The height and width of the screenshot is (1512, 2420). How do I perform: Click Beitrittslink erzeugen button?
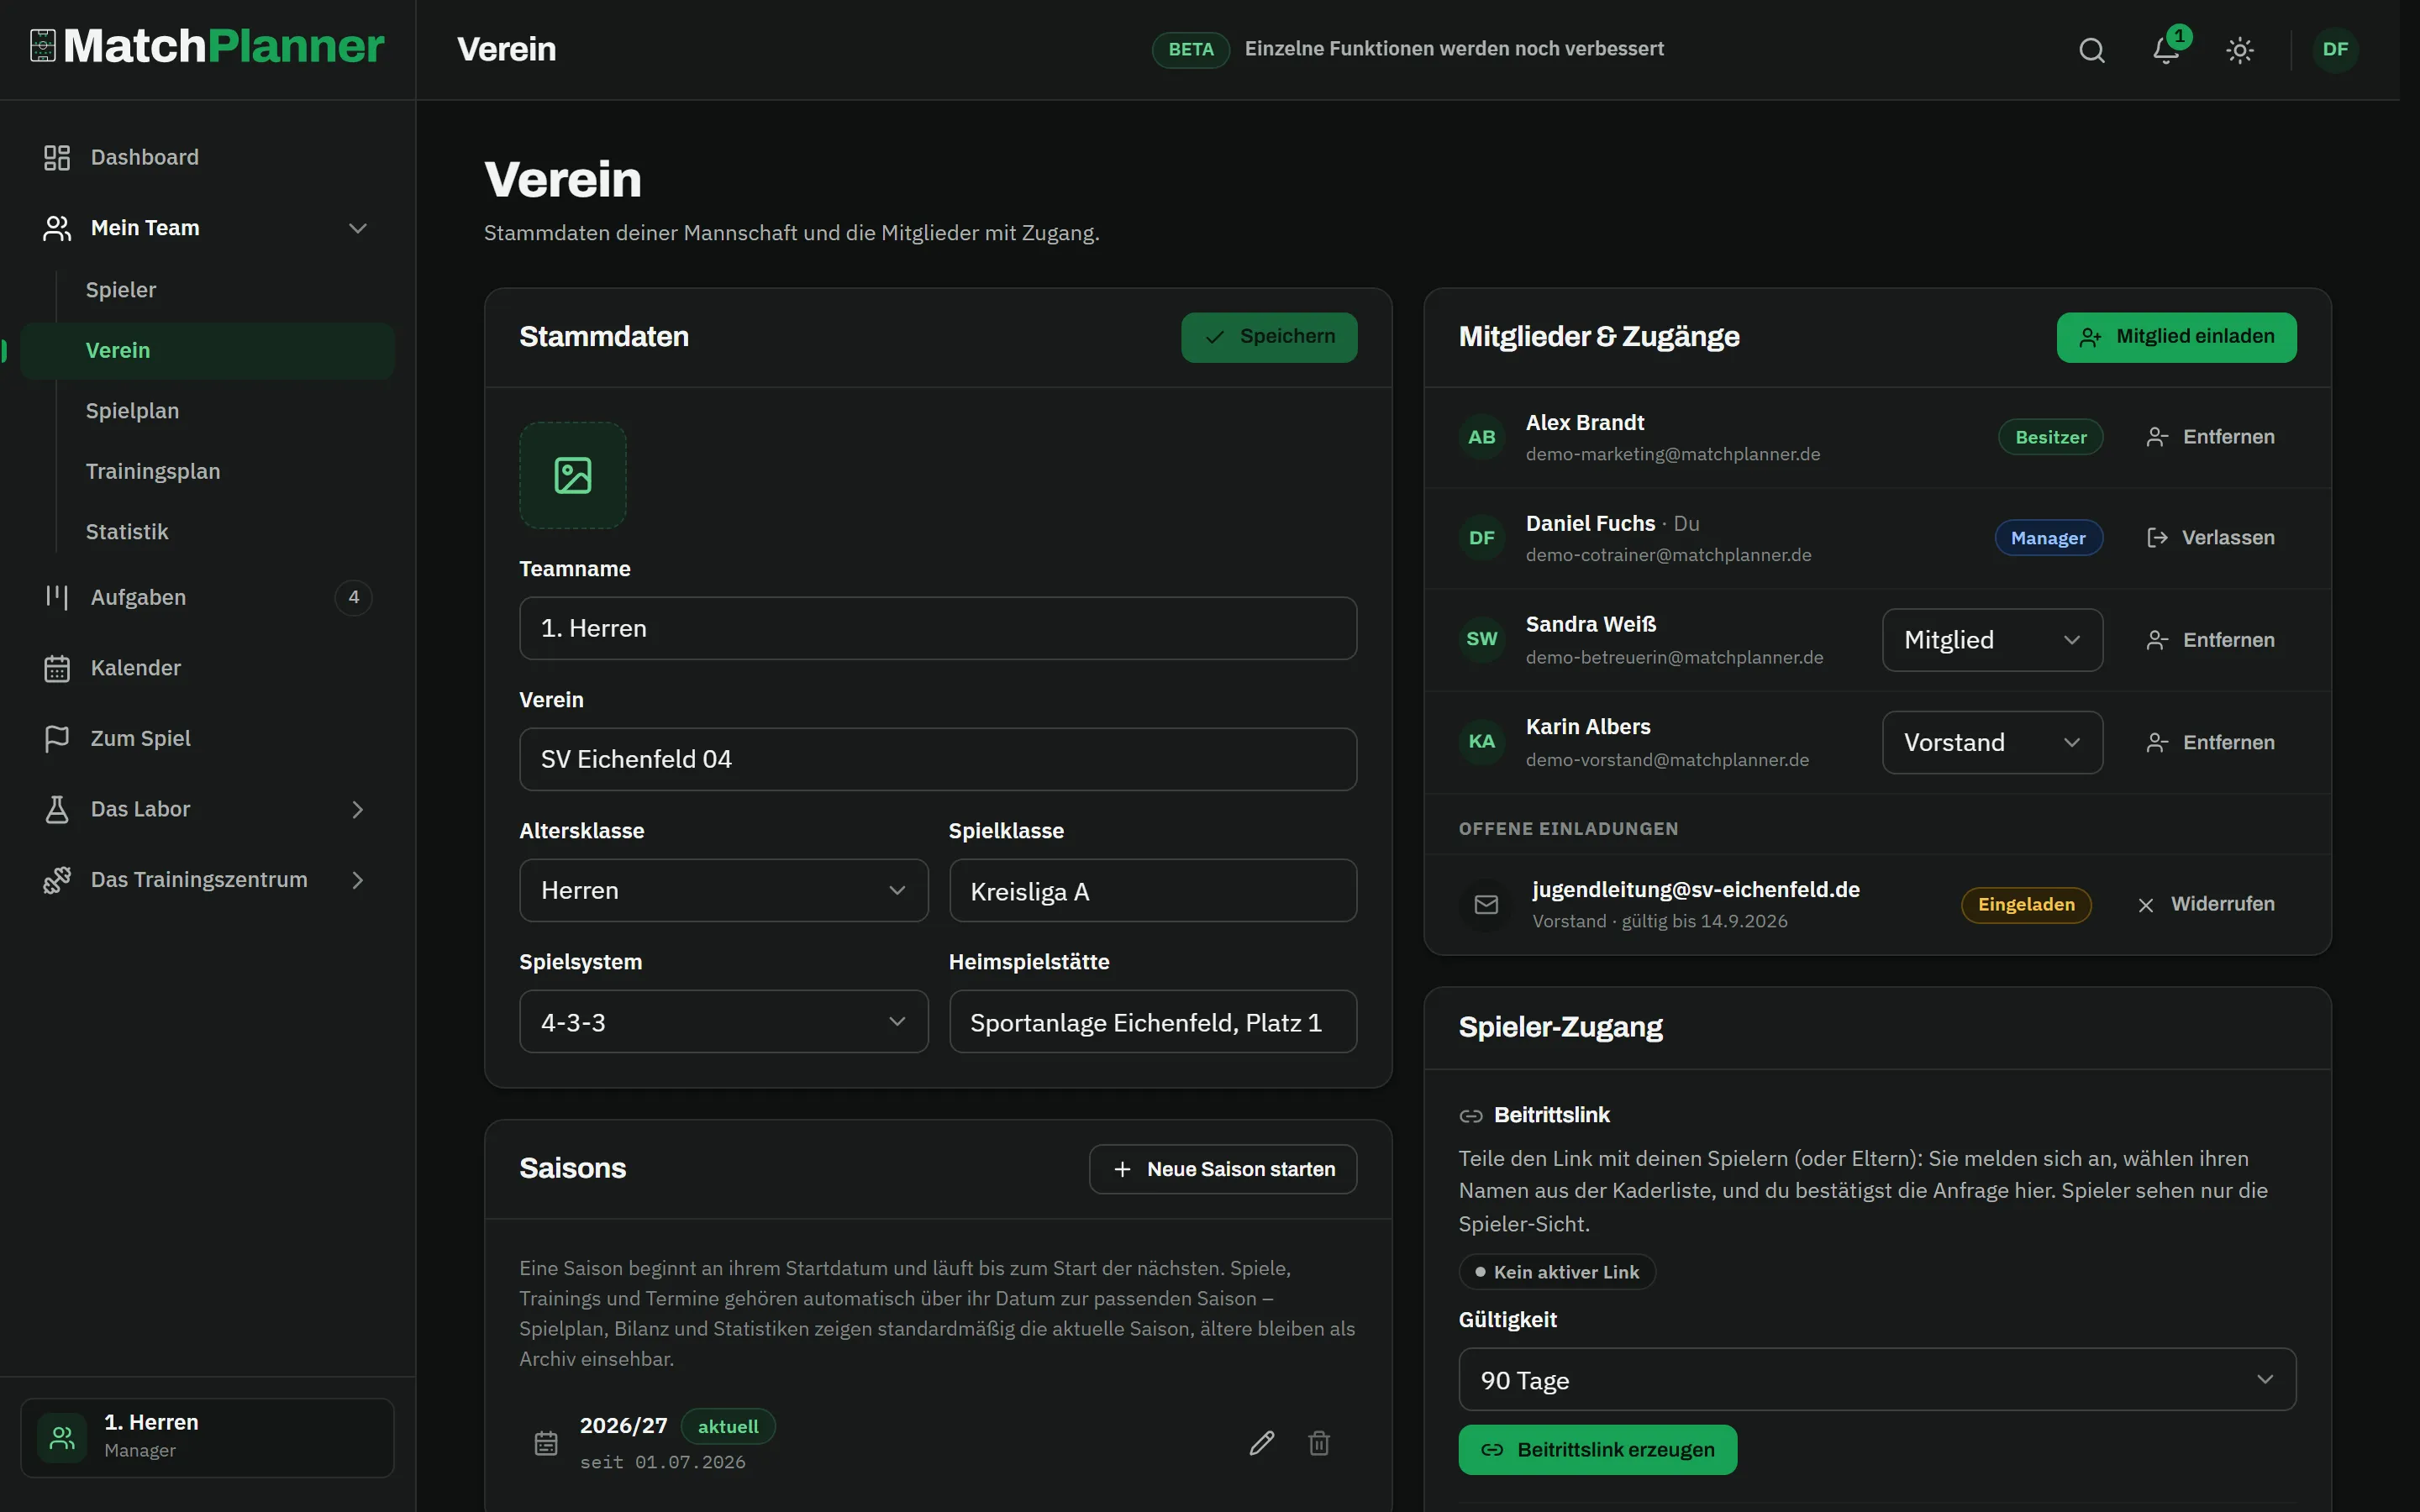coord(1597,1450)
